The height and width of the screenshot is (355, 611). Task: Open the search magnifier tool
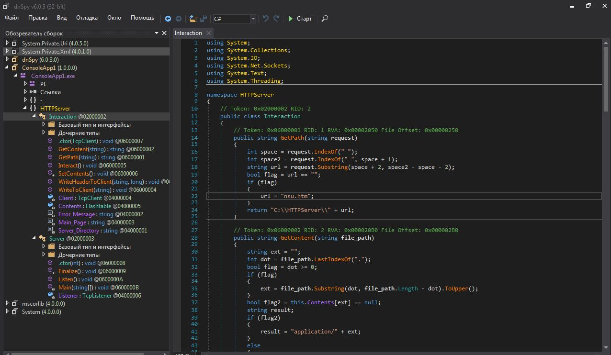325,19
